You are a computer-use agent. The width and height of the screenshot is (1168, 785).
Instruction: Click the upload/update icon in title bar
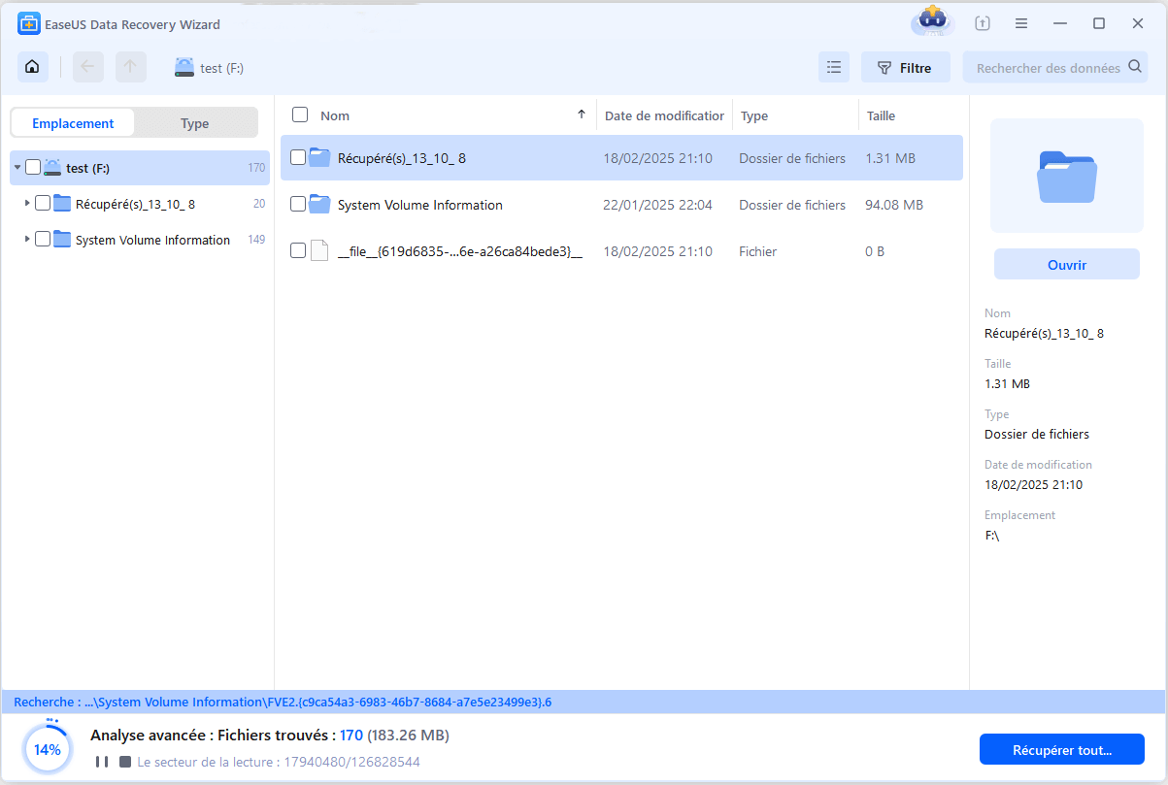click(983, 23)
